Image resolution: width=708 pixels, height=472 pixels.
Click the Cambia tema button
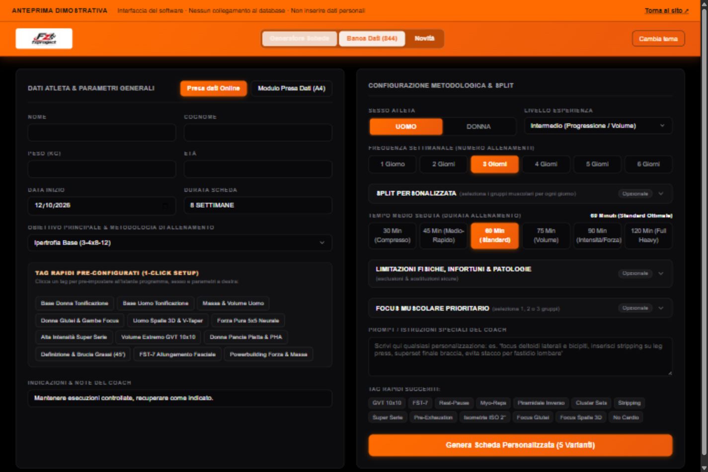[658, 39]
